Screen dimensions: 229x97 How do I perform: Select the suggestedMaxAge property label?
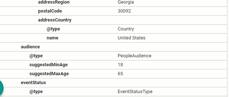[x=49, y=74]
